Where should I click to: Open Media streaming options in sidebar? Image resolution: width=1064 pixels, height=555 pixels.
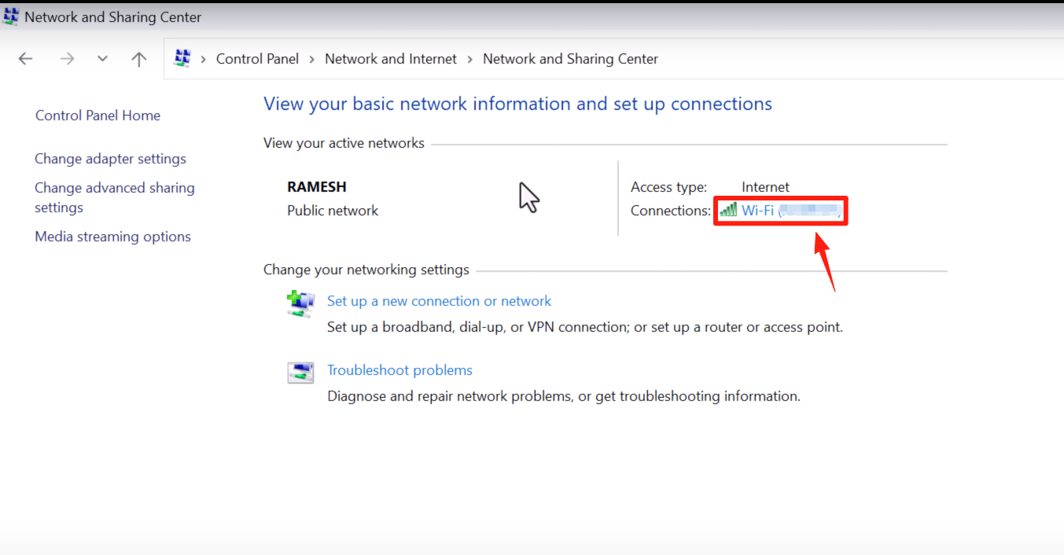coord(112,237)
